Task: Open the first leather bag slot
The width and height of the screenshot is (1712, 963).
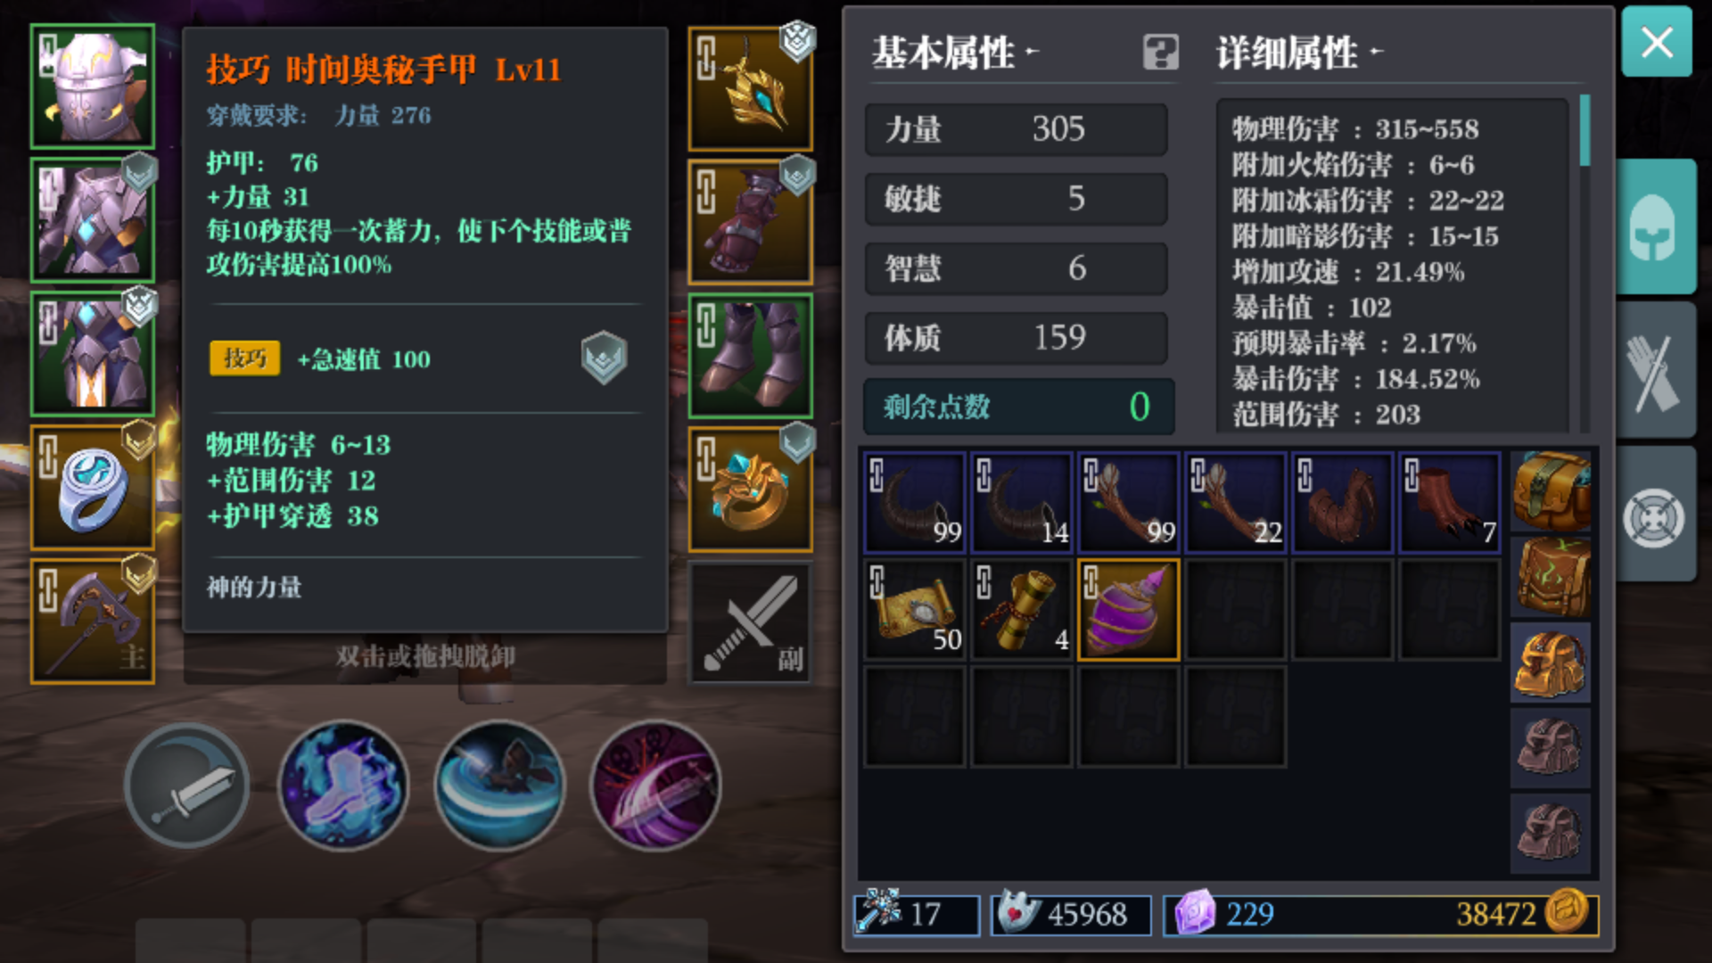Action: tap(1551, 491)
